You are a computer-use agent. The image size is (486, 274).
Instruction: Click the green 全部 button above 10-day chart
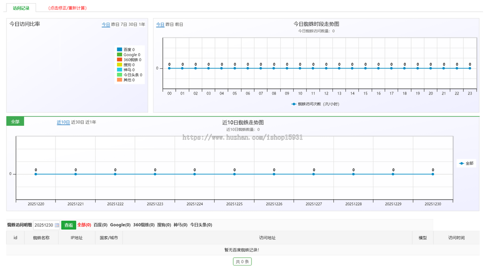point(15,121)
